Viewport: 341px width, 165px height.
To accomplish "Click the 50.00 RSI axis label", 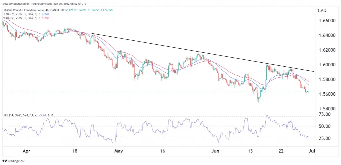I will pos(324,126).
